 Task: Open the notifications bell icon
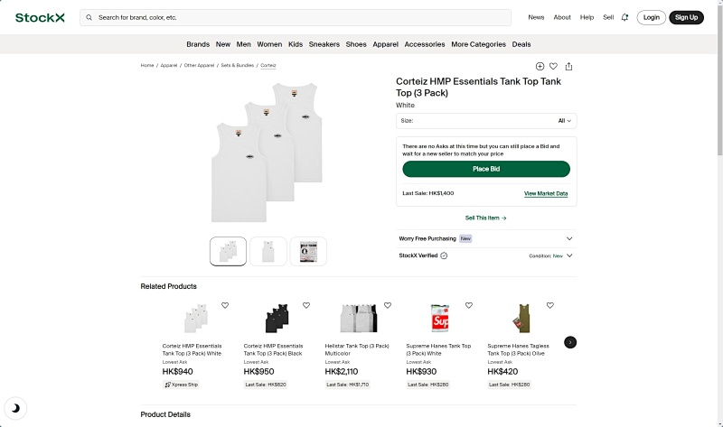click(624, 17)
